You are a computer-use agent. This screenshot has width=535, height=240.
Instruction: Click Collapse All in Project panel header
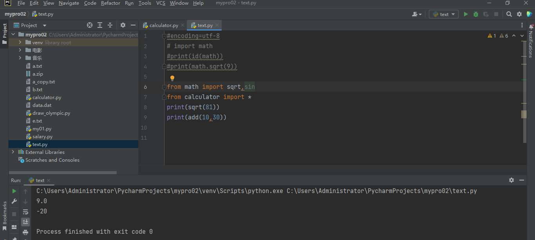(110, 25)
